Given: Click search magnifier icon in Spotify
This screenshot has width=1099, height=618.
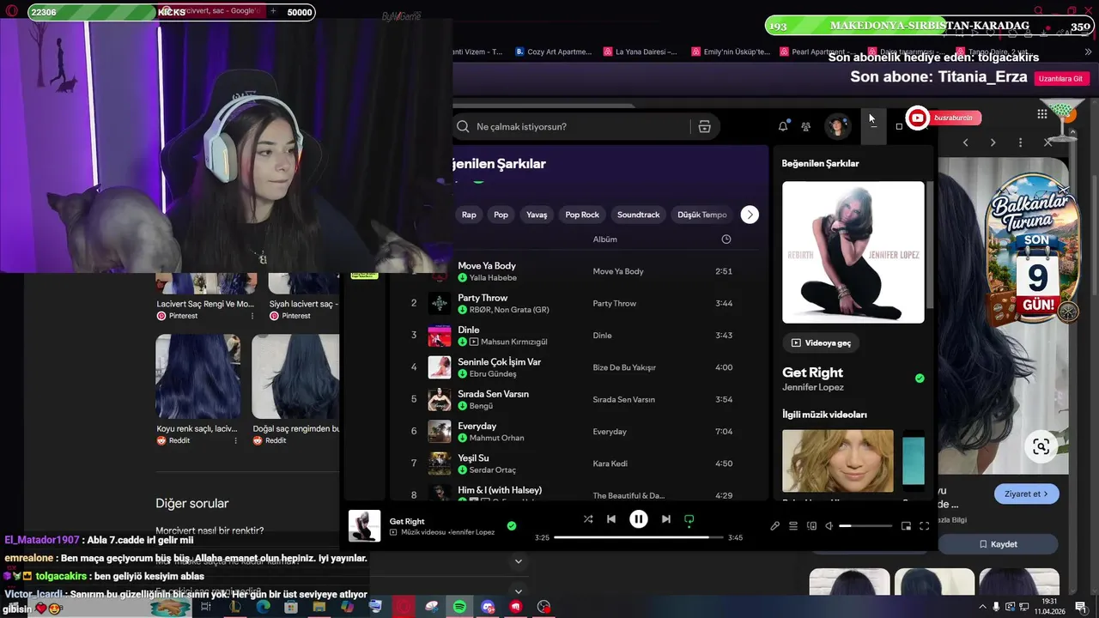Looking at the screenshot, I should pos(463,127).
